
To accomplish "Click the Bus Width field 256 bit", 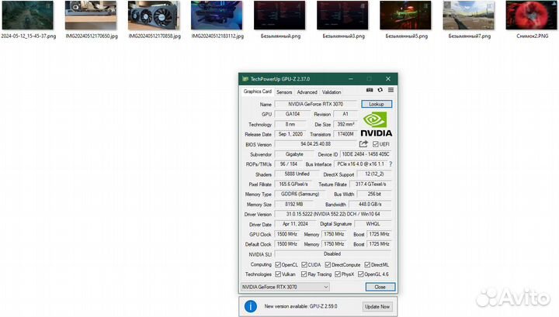I will coord(374,195).
